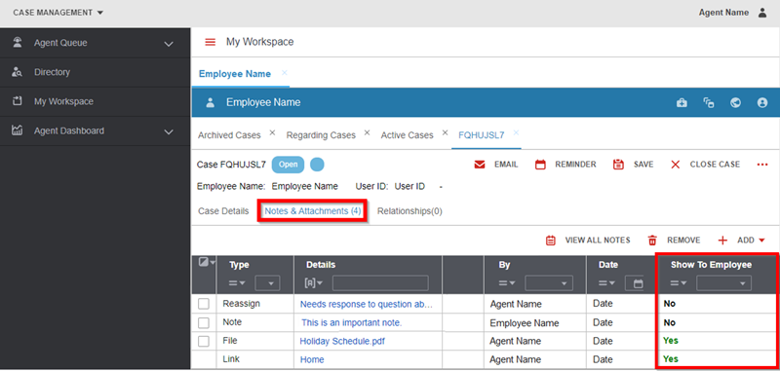Sort by the Type column header
780x371 pixels.
pyautogui.click(x=239, y=265)
